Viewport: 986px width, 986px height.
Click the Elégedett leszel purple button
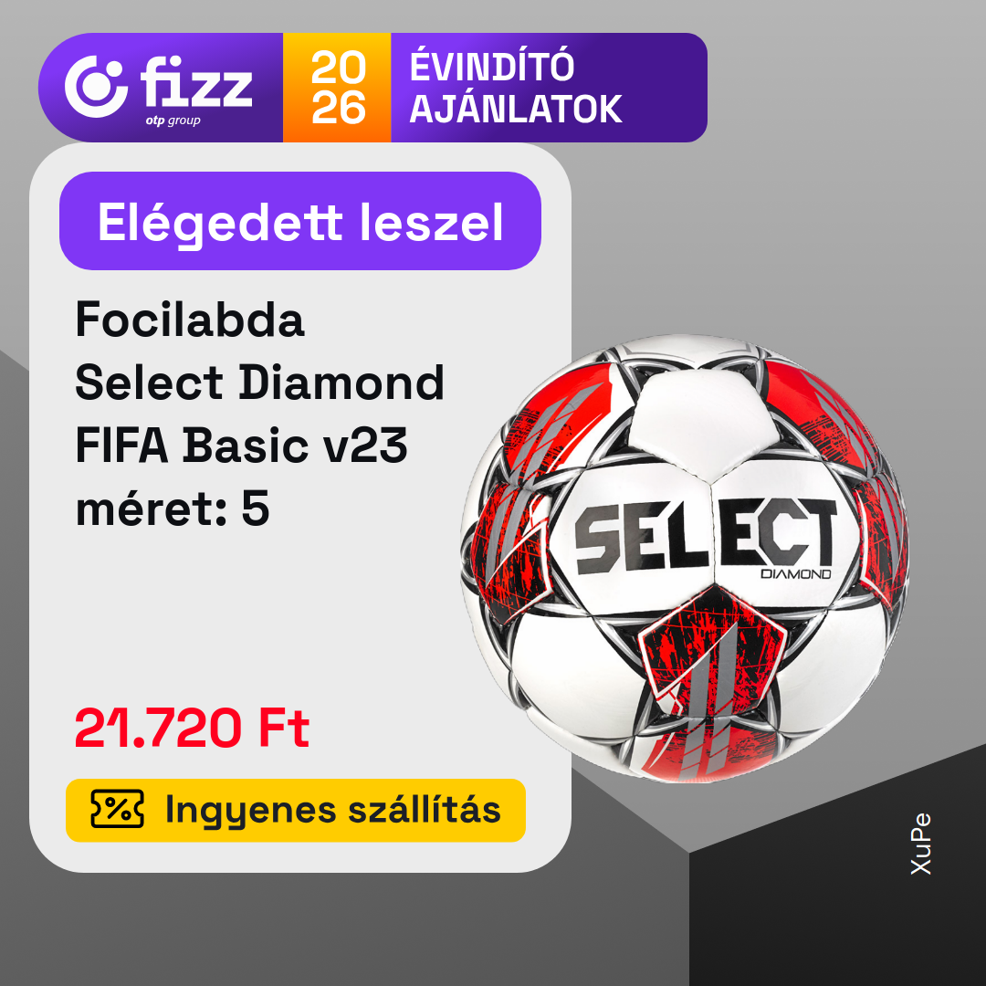300,221
